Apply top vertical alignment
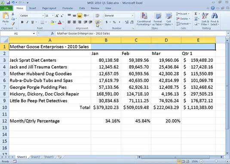Viewport: 230px width, 164px height. (69, 15)
